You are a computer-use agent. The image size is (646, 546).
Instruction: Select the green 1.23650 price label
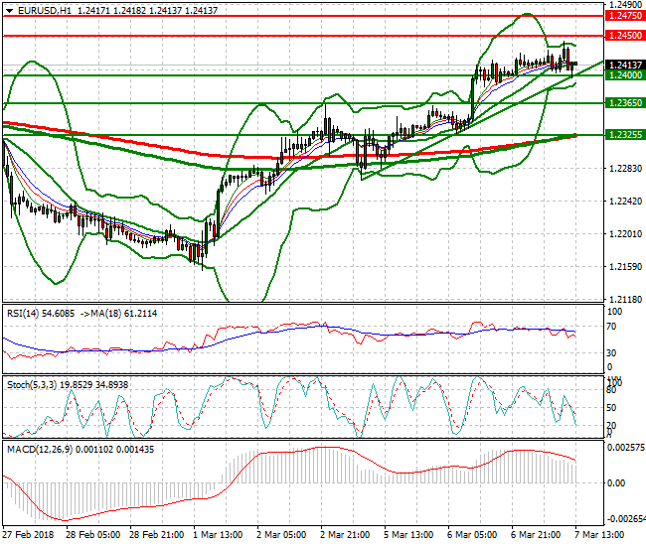[624, 103]
